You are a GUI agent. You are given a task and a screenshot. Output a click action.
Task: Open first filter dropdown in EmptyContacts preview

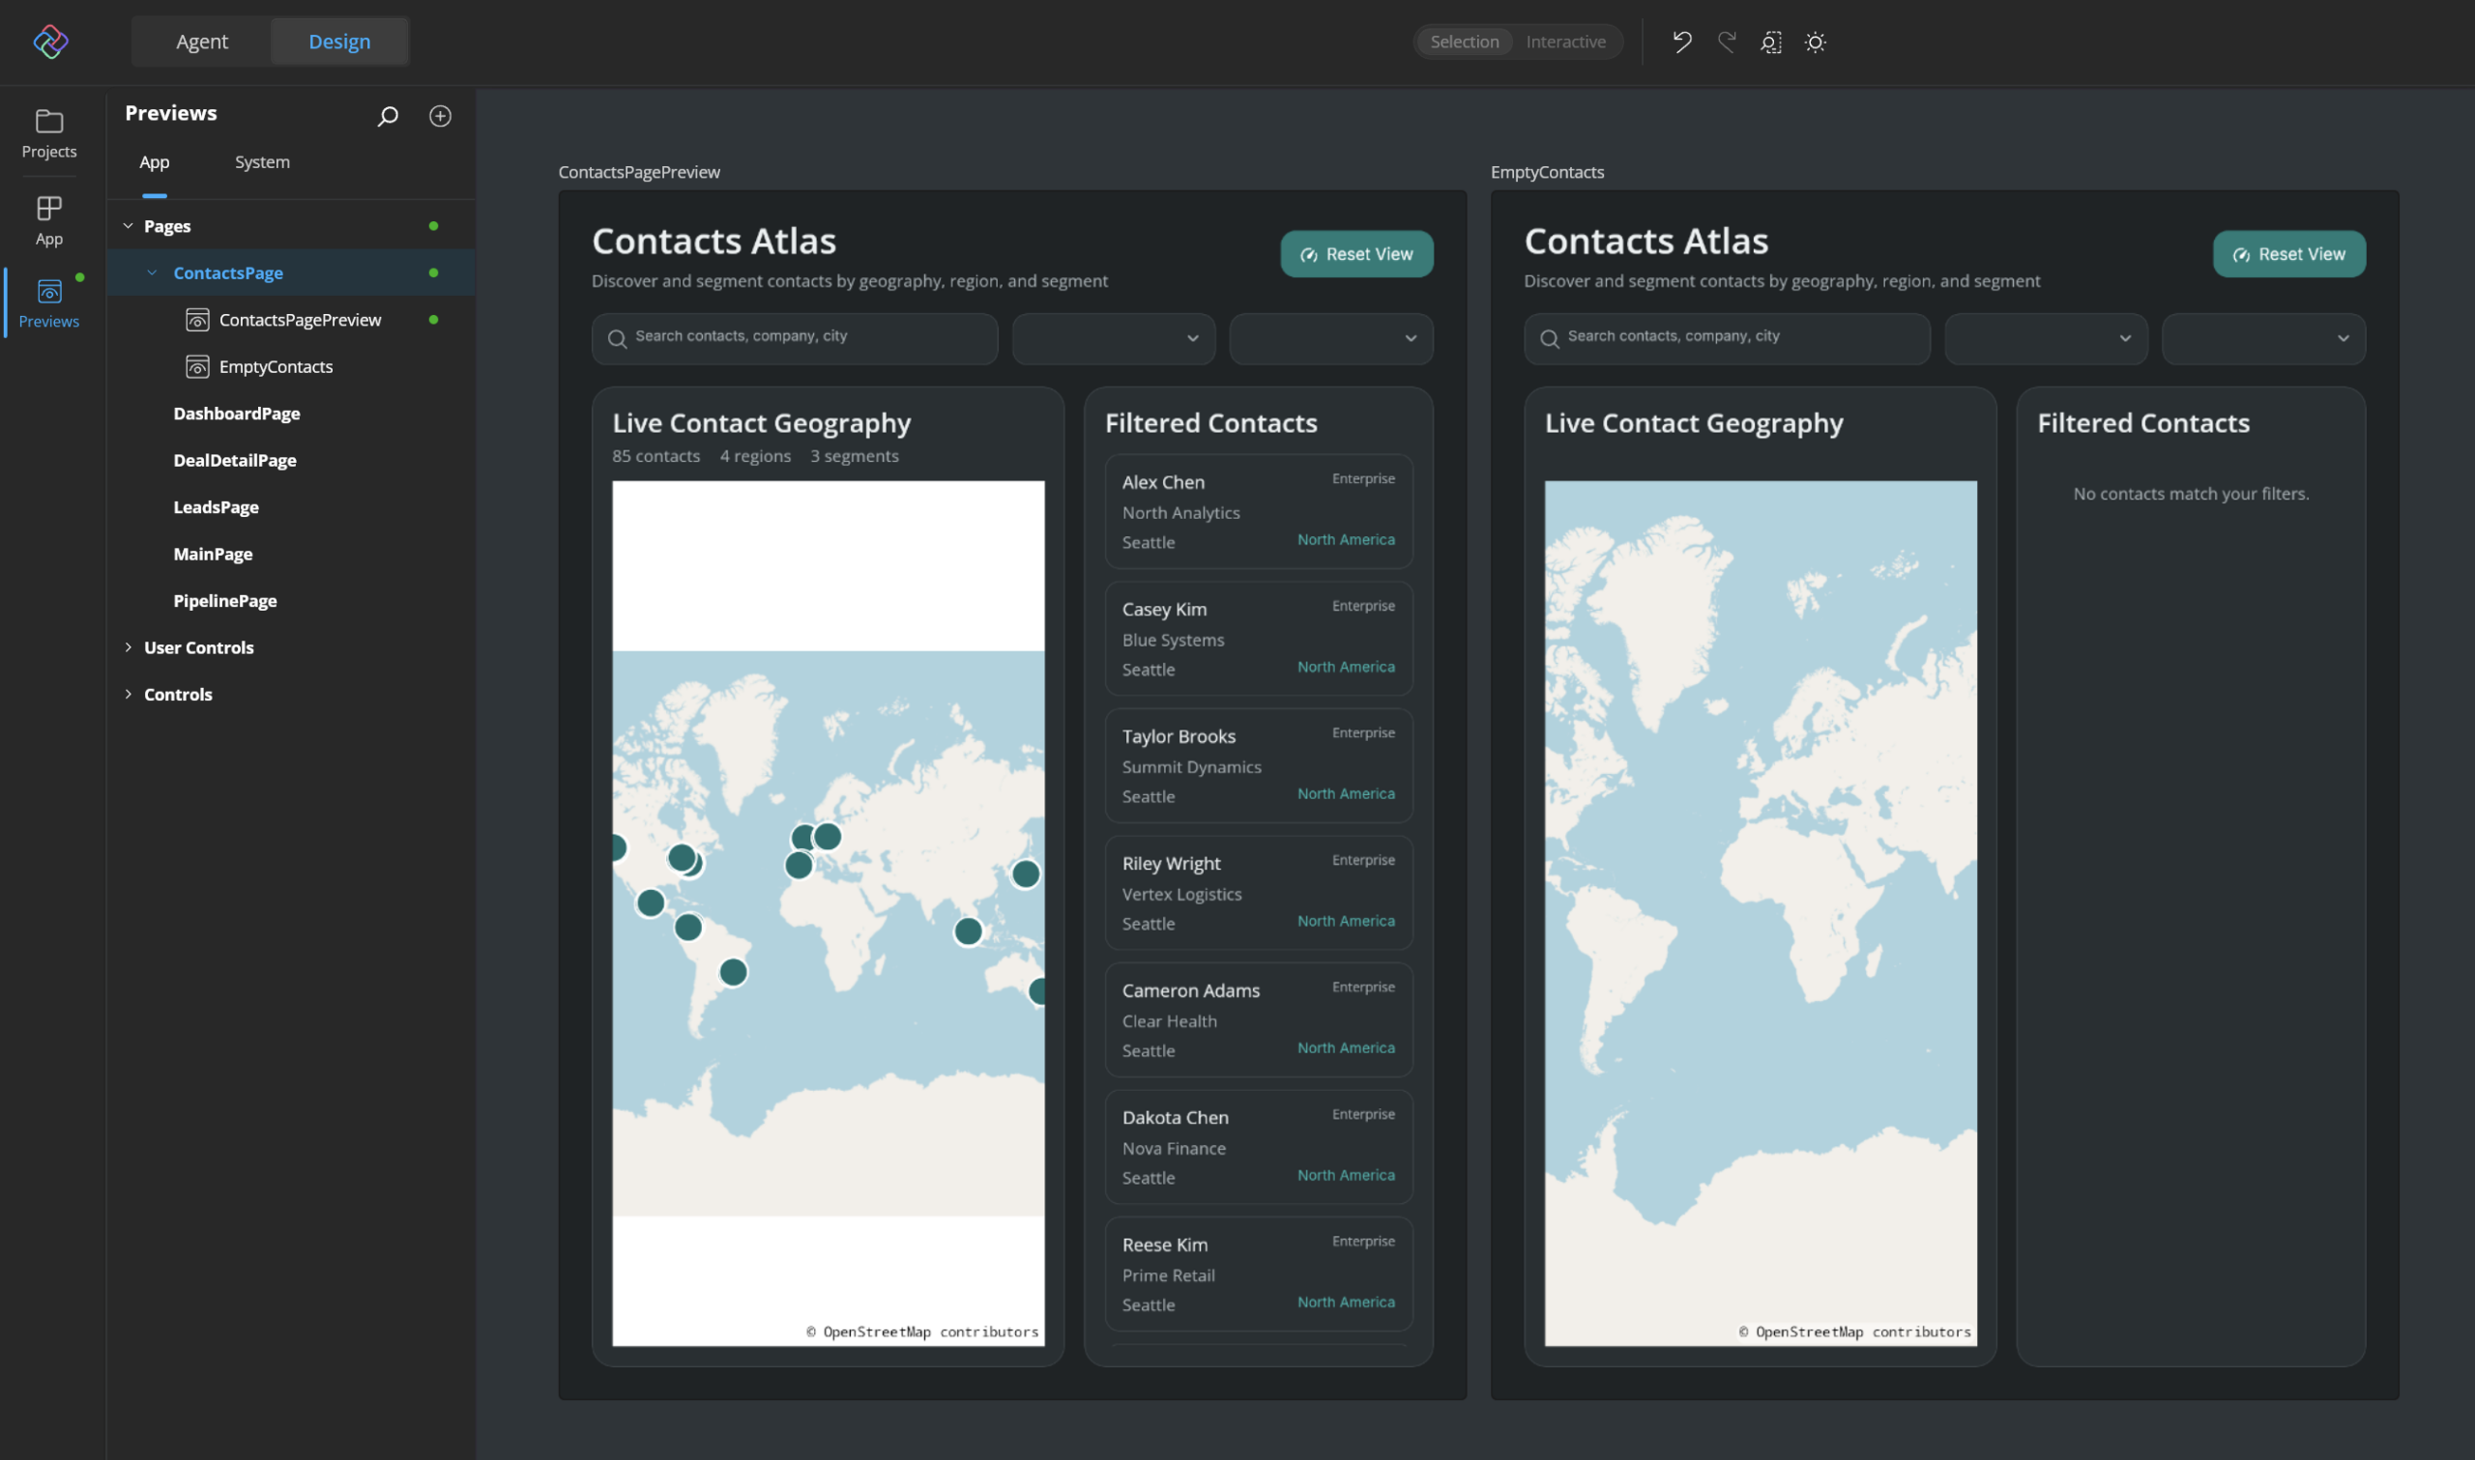point(2046,338)
